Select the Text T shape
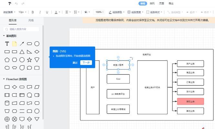 (x=7, y=44)
